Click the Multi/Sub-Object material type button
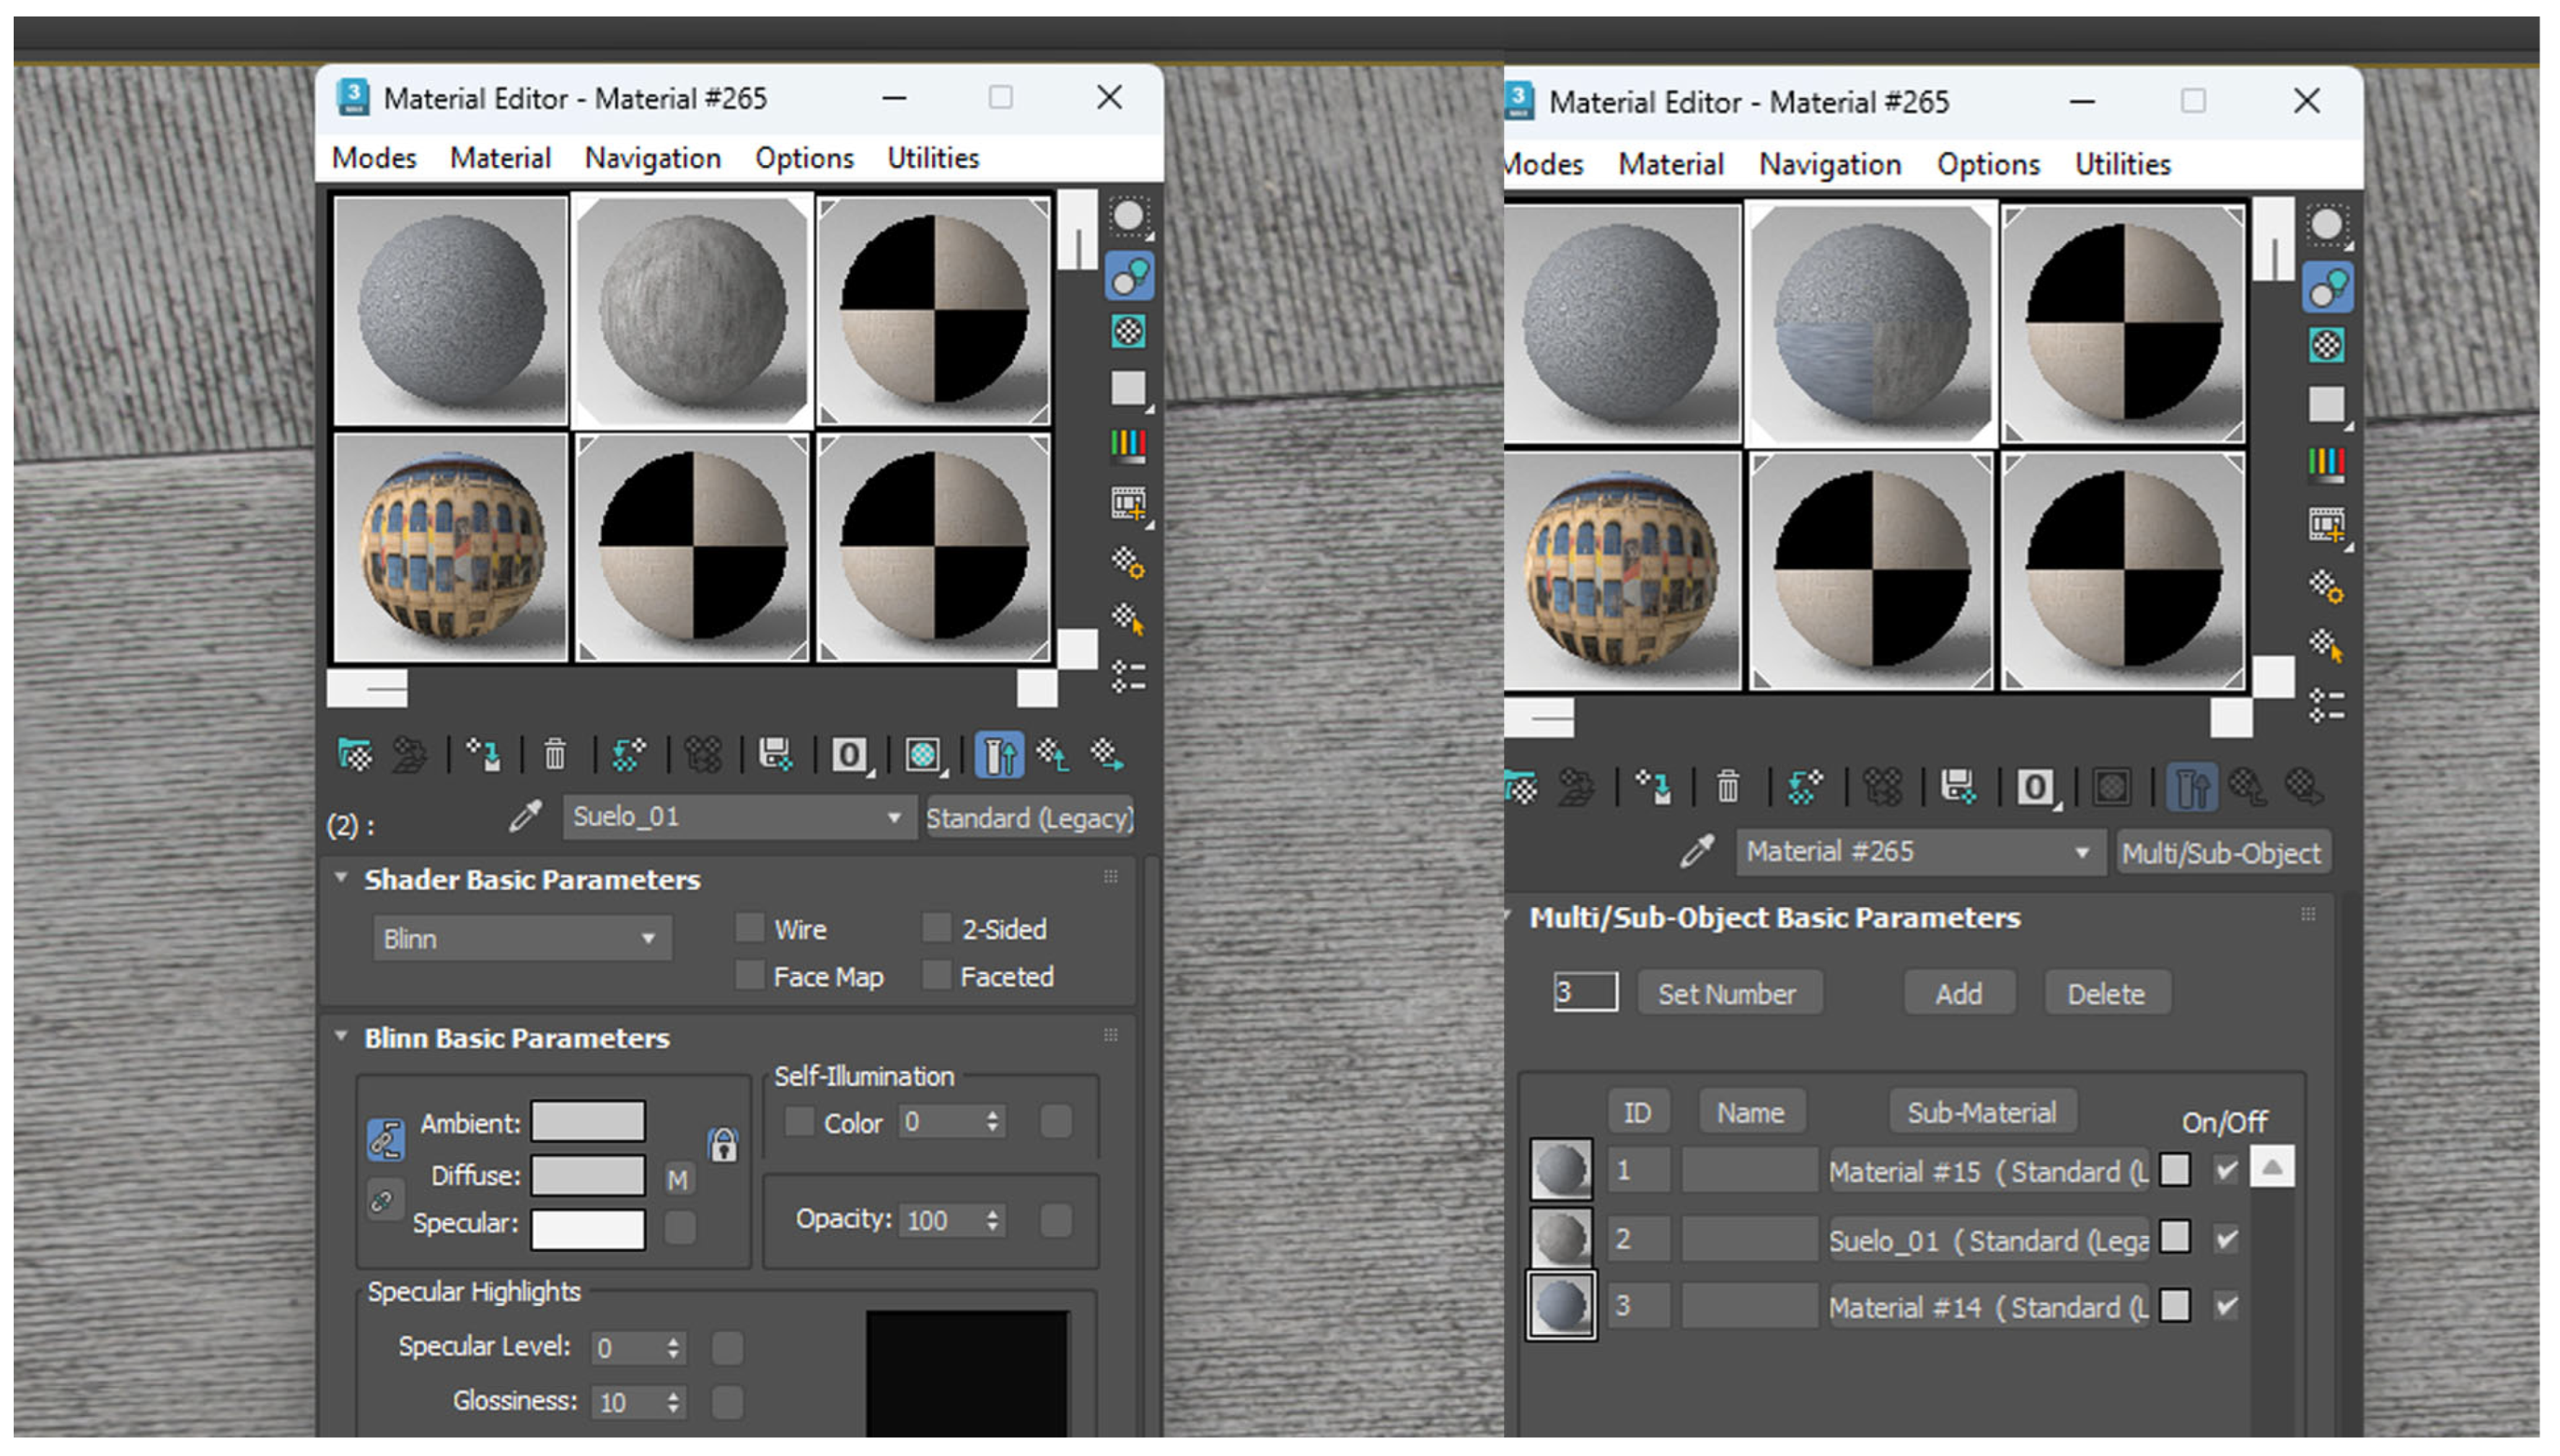The image size is (2560, 1456). (2221, 853)
